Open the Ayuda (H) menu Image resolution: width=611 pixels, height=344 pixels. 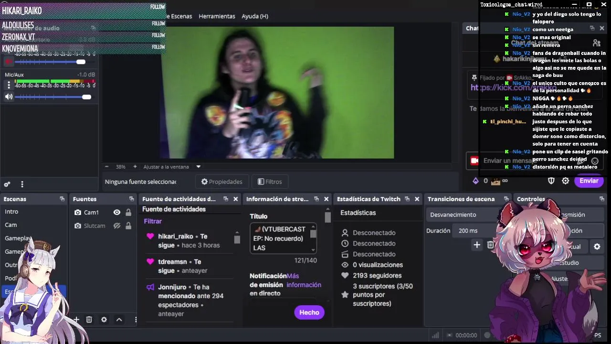pyautogui.click(x=255, y=16)
